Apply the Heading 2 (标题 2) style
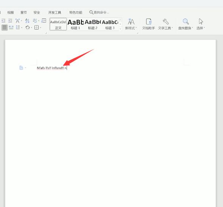This screenshot has height=207, width=223. (x=93, y=24)
